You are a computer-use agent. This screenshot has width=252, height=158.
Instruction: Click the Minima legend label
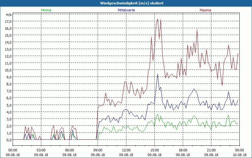click(x=46, y=10)
